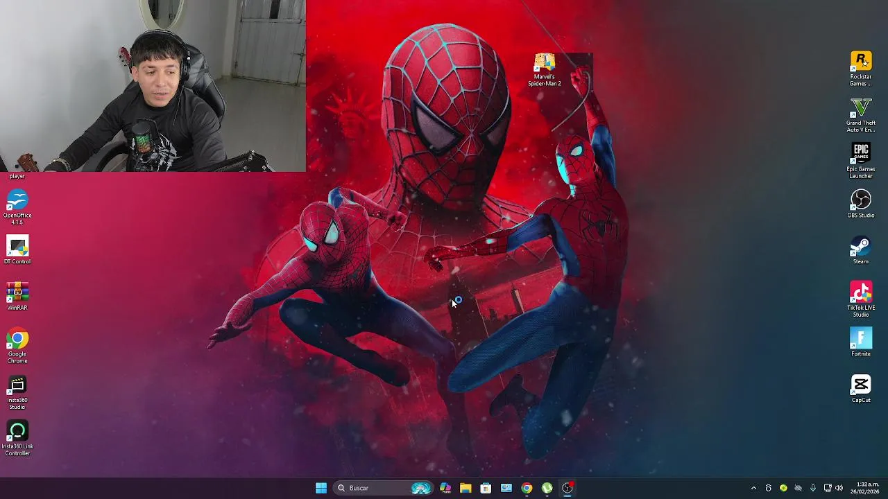Open uTorrent from the taskbar
This screenshot has width=888, height=499.
pos(547,488)
